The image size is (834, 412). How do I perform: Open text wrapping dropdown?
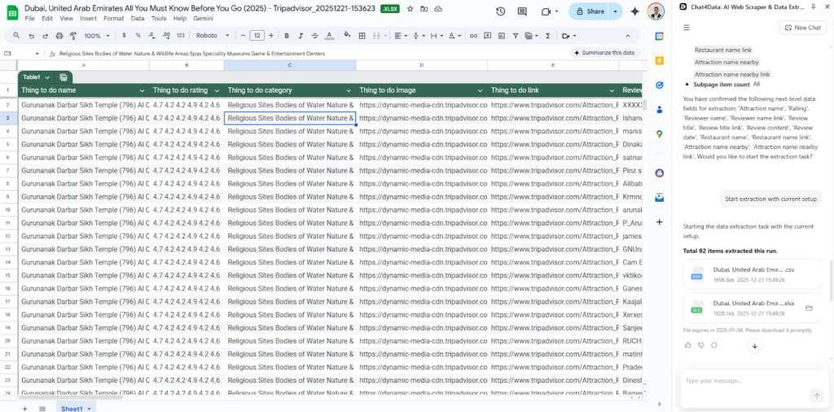pyautogui.click(x=437, y=36)
